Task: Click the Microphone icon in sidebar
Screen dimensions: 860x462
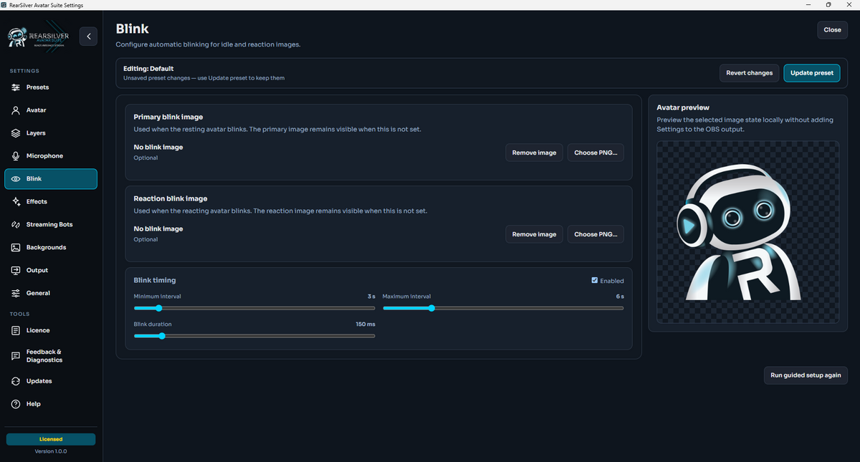Action: [x=16, y=156]
